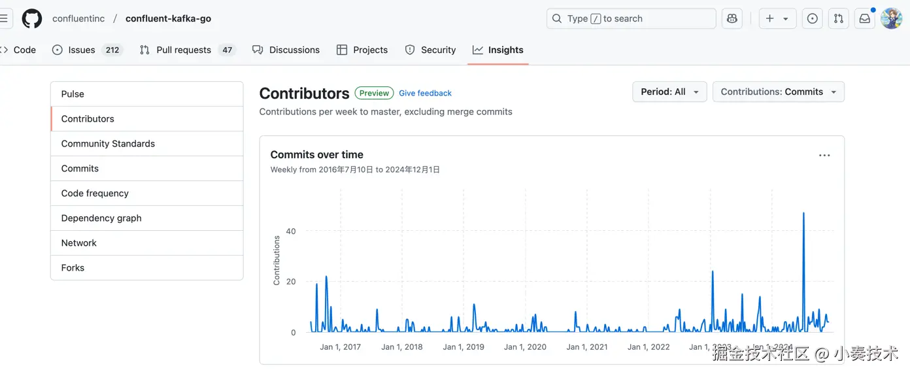Click the Jan 1, 2019 axis label
This screenshot has width=910, height=374.
[x=463, y=347]
